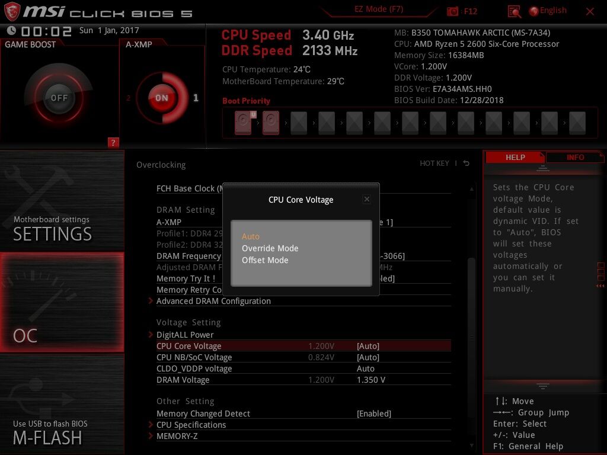Take a screenshot with F12 camera icon
The width and height of the screenshot is (607, 455).
click(x=452, y=12)
